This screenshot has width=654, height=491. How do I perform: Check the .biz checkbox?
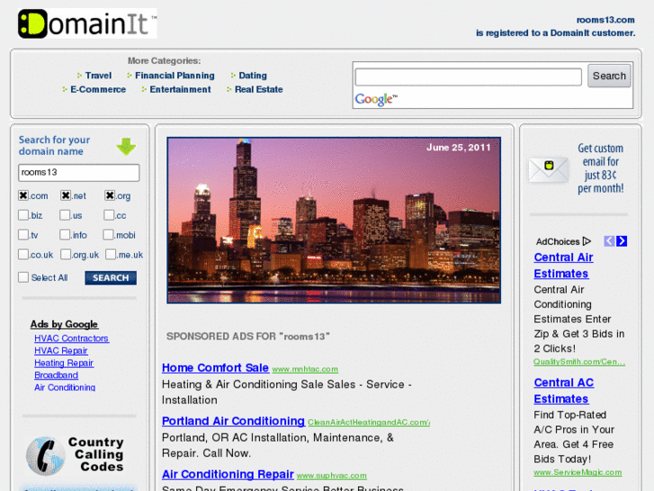[x=23, y=214]
